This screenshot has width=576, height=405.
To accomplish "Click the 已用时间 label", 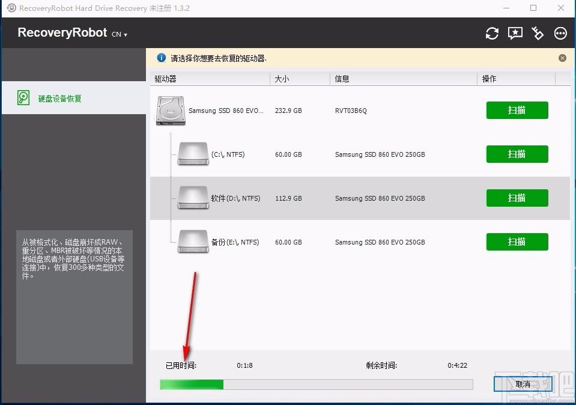I will (x=181, y=365).
